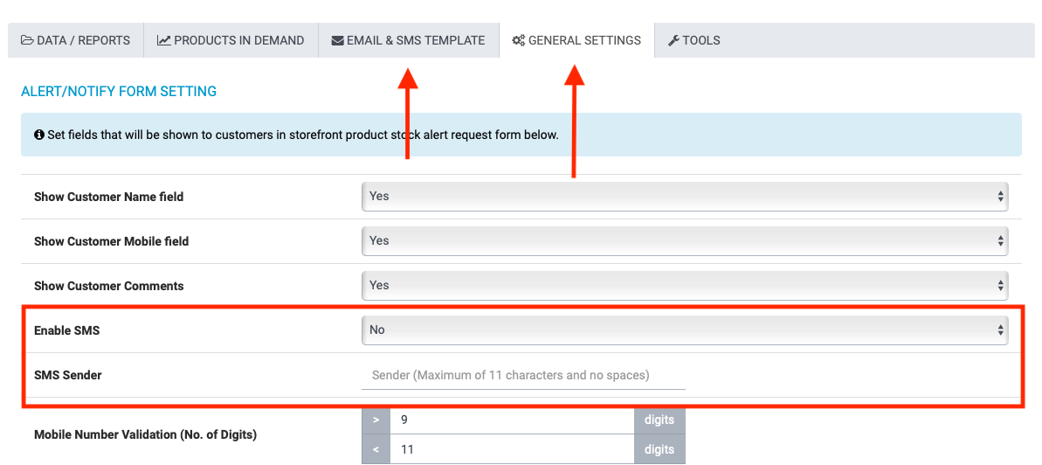Click the Alert/Notify Form Setting heading
The width and height of the screenshot is (1042, 465).
point(119,91)
